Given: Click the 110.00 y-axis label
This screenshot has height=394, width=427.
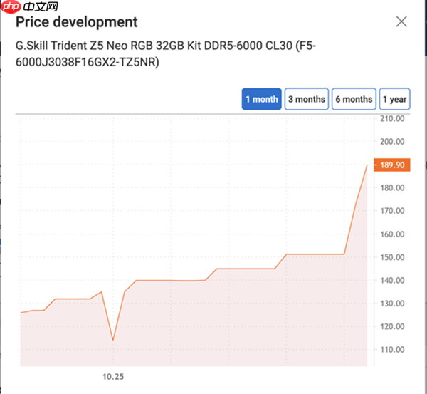Looking at the screenshot, I should tap(393, 350).
